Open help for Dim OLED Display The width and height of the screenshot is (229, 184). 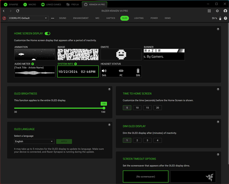218,122
